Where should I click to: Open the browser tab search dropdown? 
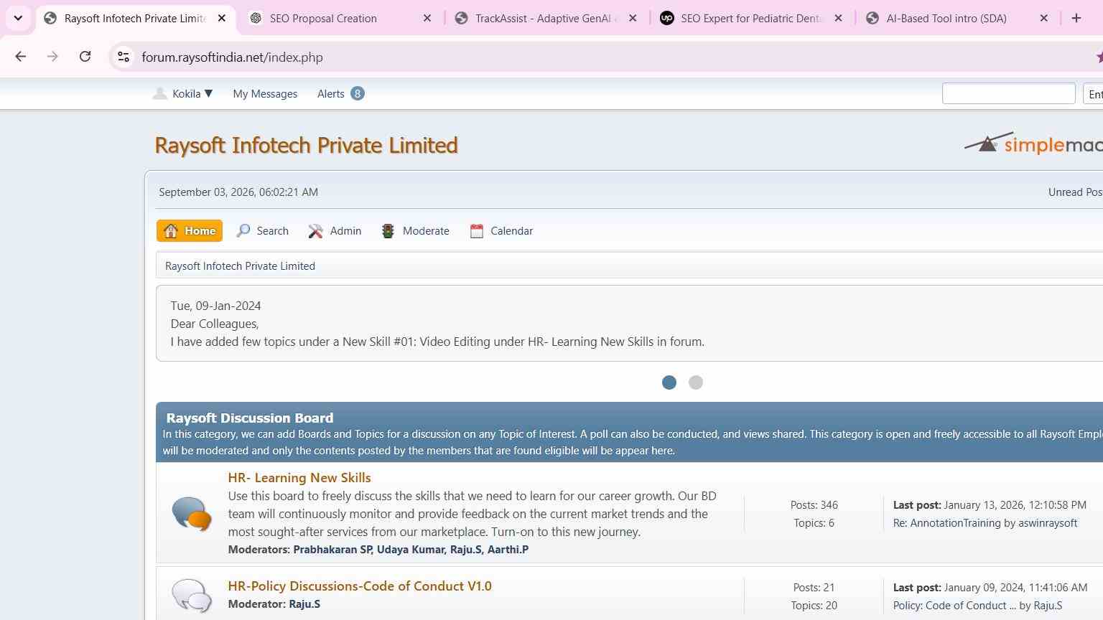tap(18, 18)
